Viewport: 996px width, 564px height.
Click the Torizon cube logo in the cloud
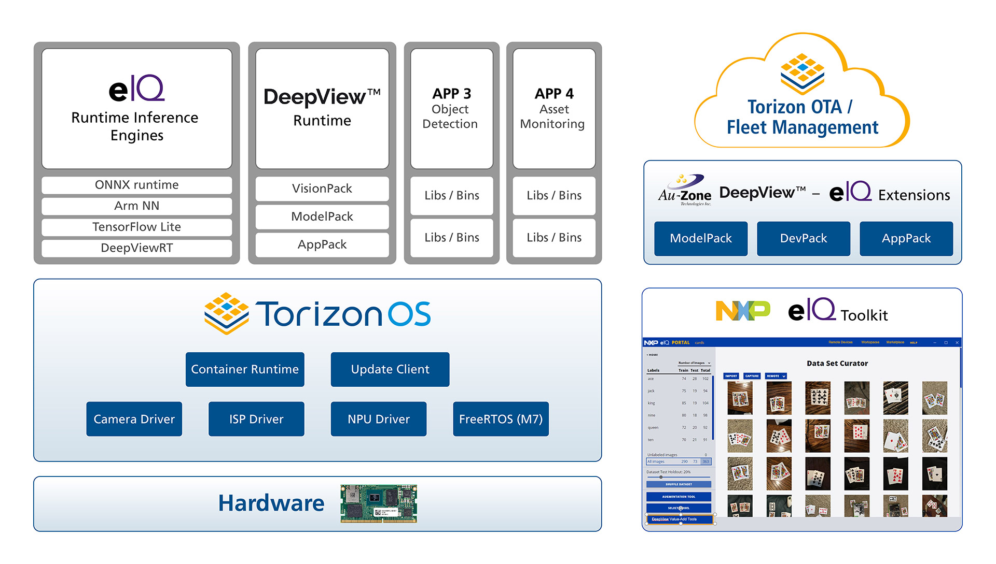click(803, 74)
